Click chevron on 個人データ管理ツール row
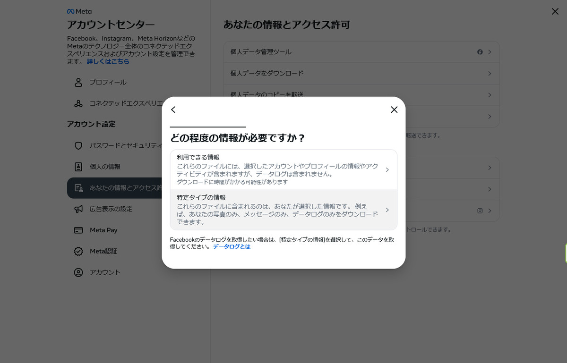Viewport: 567px width, 363px height. click(490, 52)
